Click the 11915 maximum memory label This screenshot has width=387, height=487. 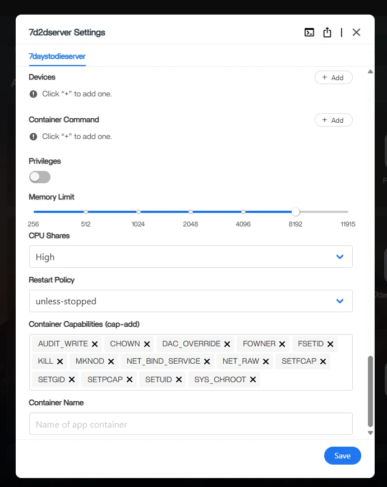coord(348,224)
